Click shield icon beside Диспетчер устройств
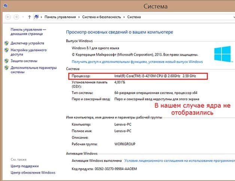 coord(6,43)
